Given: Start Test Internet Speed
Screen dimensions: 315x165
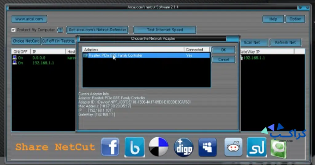Looking at the screenshot, I should coord(165,30).
